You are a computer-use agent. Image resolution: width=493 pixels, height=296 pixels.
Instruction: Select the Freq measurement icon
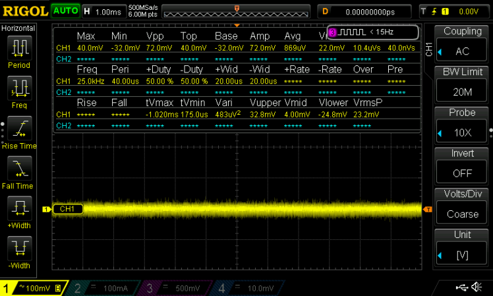point(19,88)
